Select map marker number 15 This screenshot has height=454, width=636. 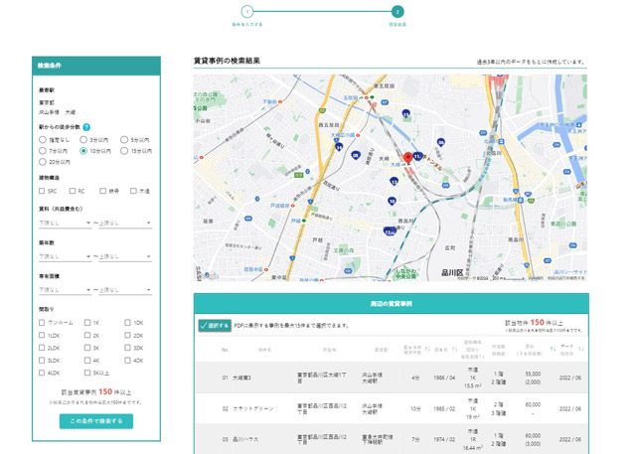point(405,114)
